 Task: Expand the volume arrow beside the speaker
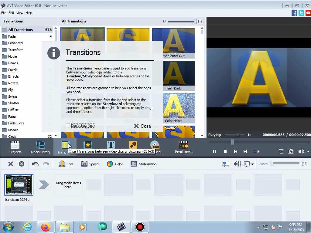click(x=308, y=152)
